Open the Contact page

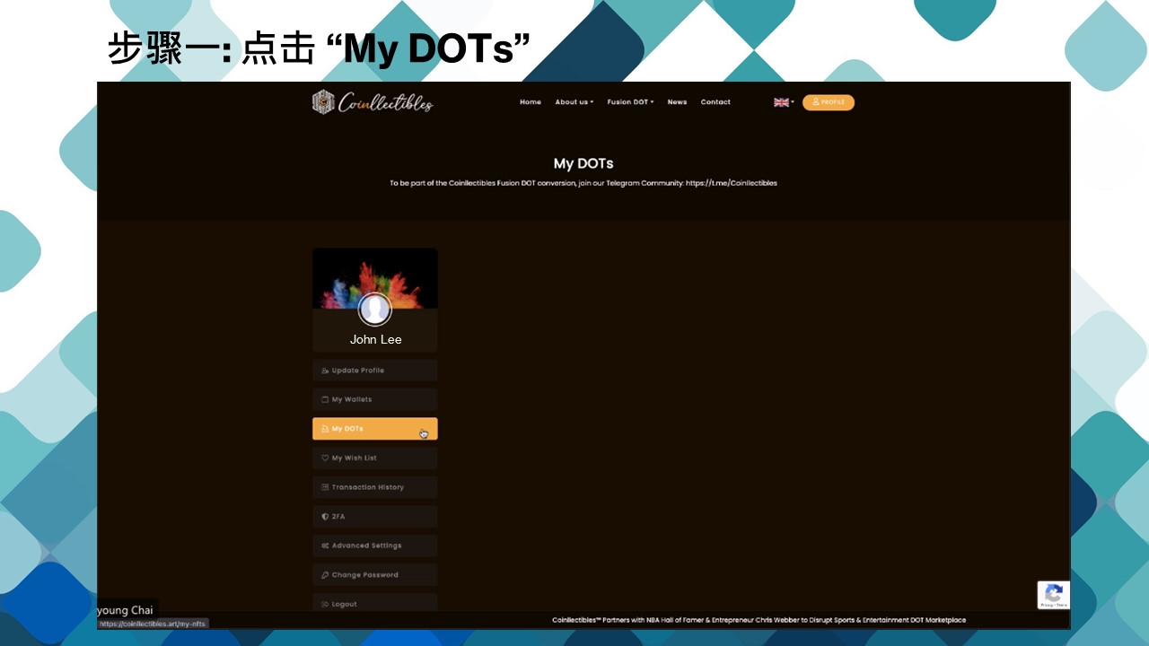[x=715, y=102]
